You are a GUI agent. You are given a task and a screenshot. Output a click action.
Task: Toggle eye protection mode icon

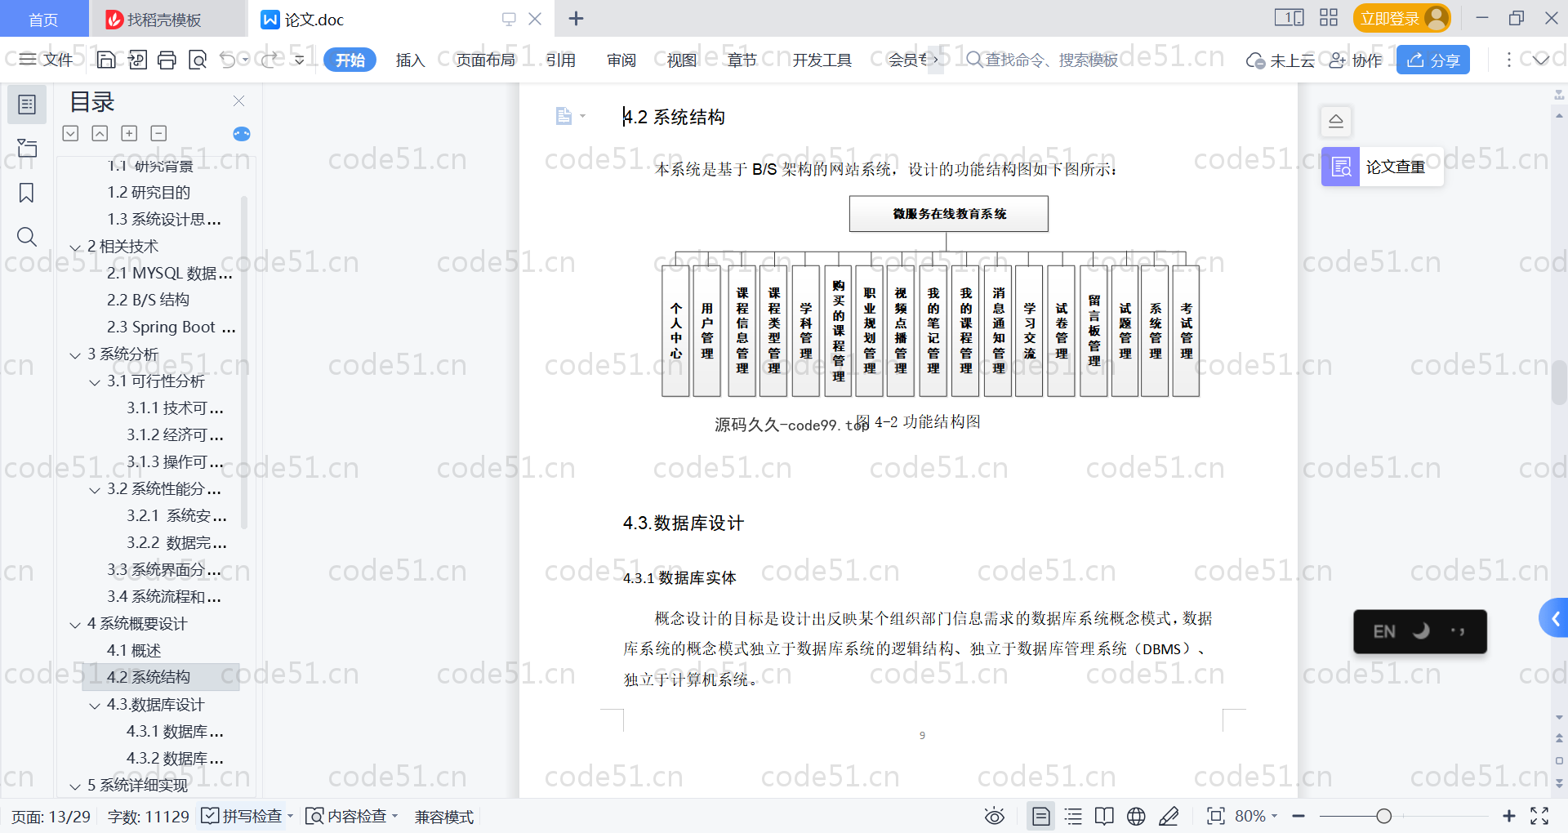click(x=994, y=816)
